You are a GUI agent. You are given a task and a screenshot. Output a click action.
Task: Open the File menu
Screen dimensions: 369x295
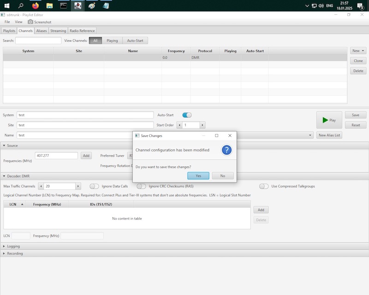coord(7,22)
